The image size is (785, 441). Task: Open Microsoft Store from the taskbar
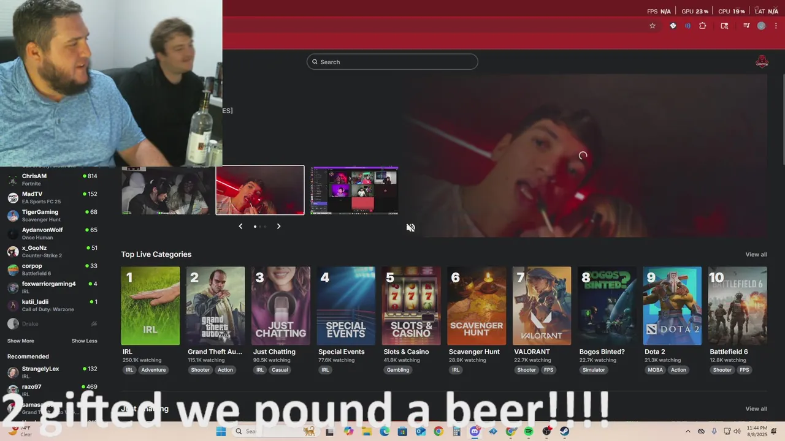click(x=402, y=431)
